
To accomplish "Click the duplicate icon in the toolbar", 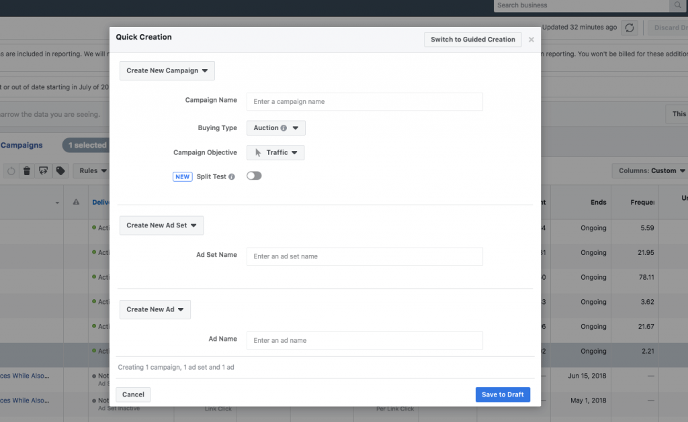I will click(x=43, y=170).
